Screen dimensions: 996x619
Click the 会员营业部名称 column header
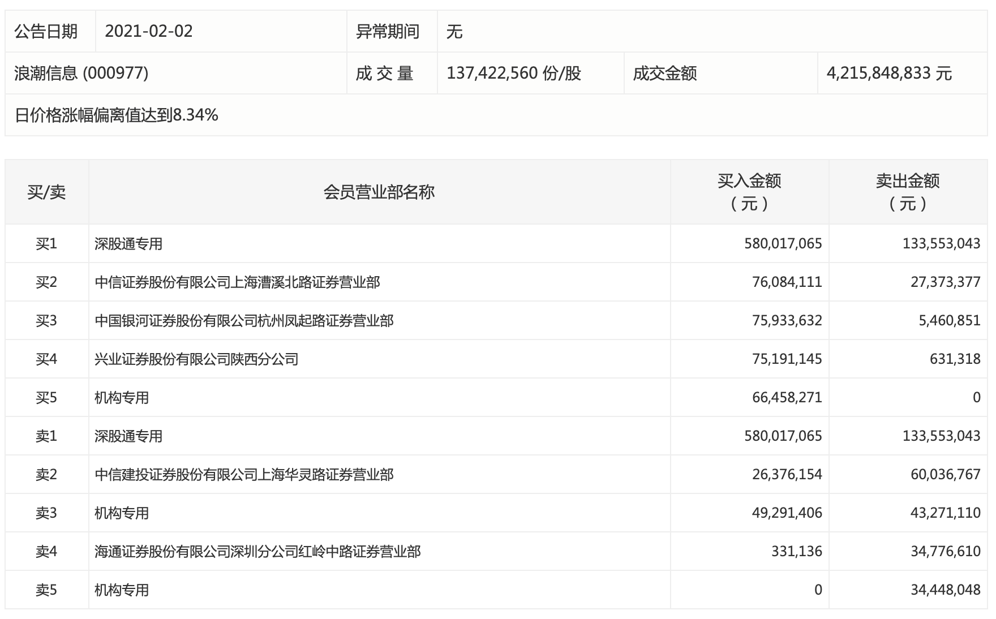(x=379, y=192)
